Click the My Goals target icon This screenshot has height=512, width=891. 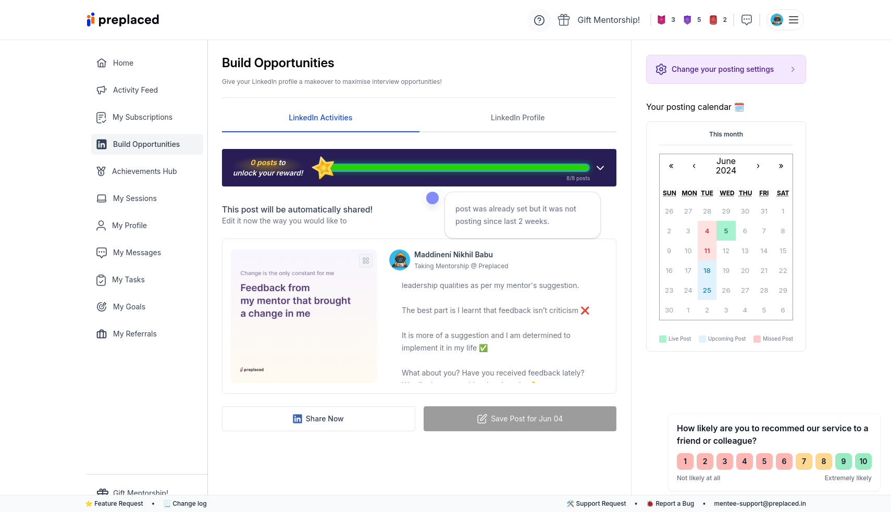(102, 307)
